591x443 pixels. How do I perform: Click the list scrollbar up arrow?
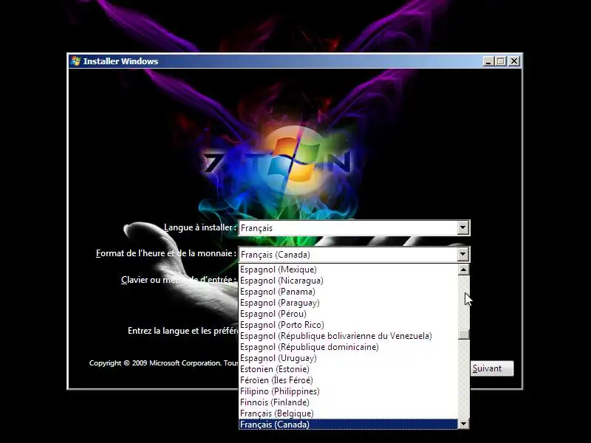[464, 269]
